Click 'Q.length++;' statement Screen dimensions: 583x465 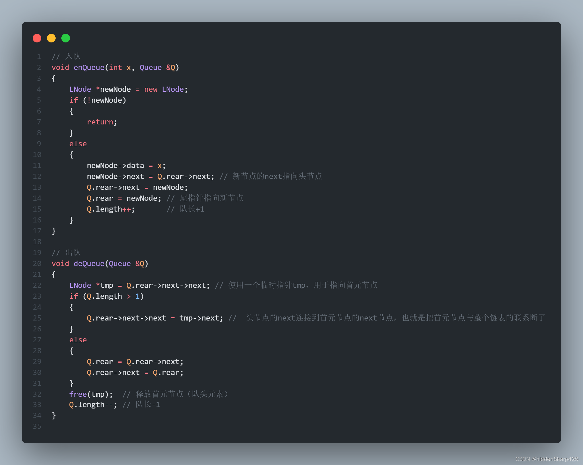(111, 209)
